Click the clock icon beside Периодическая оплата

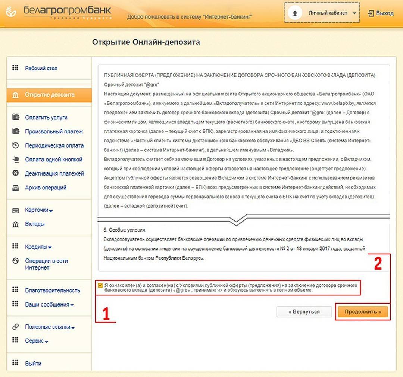pos(15,145)
